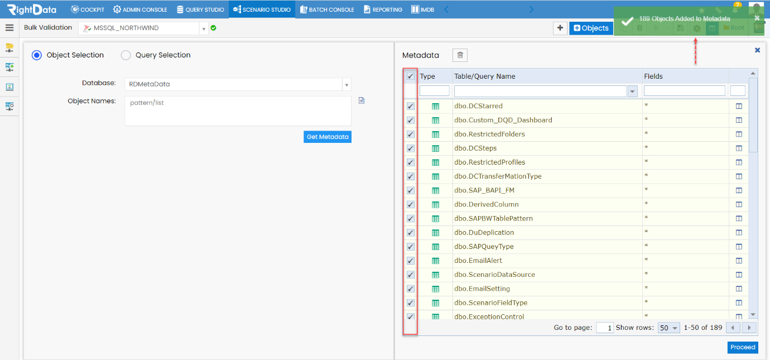Click the left arrow in the top navigation bar
The height and width of the screenshot is (360, 770).
446,9
